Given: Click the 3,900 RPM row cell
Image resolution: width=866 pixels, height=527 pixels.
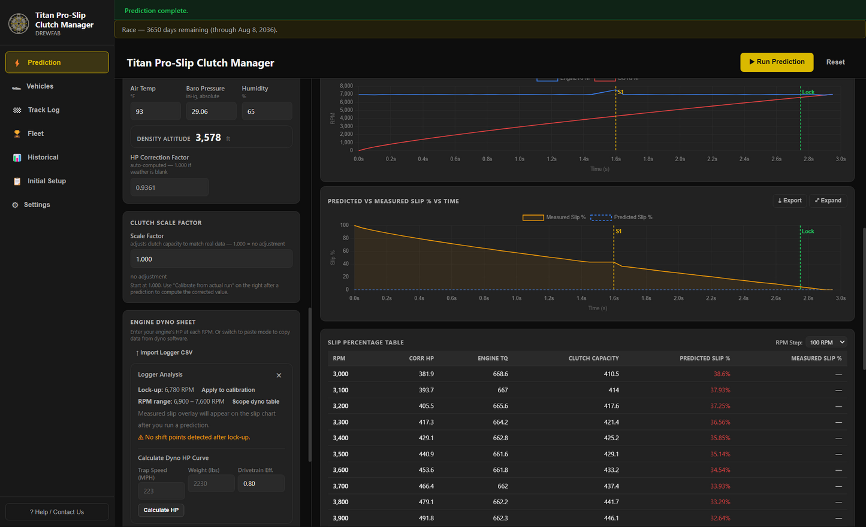Looking at the screenshot, I should 340,519.
